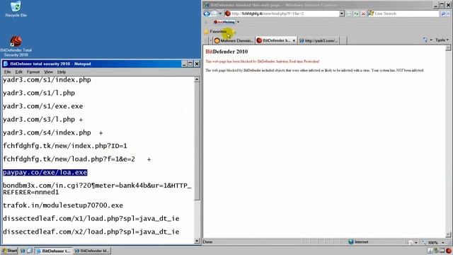Click the BitDefender 2010 heading on blocked page
This screenshot has width=453, height=255.
pos(226,52)
